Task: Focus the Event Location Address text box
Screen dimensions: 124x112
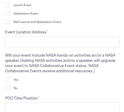Action: tap(62, 42)
